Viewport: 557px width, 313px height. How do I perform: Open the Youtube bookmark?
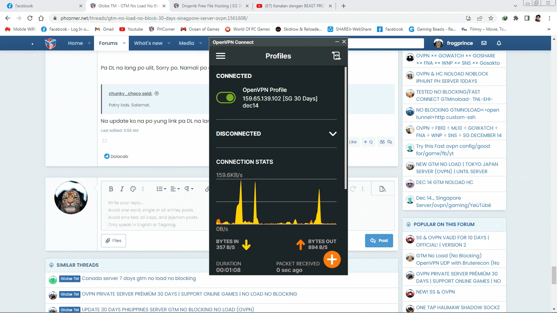coord(131,29)
